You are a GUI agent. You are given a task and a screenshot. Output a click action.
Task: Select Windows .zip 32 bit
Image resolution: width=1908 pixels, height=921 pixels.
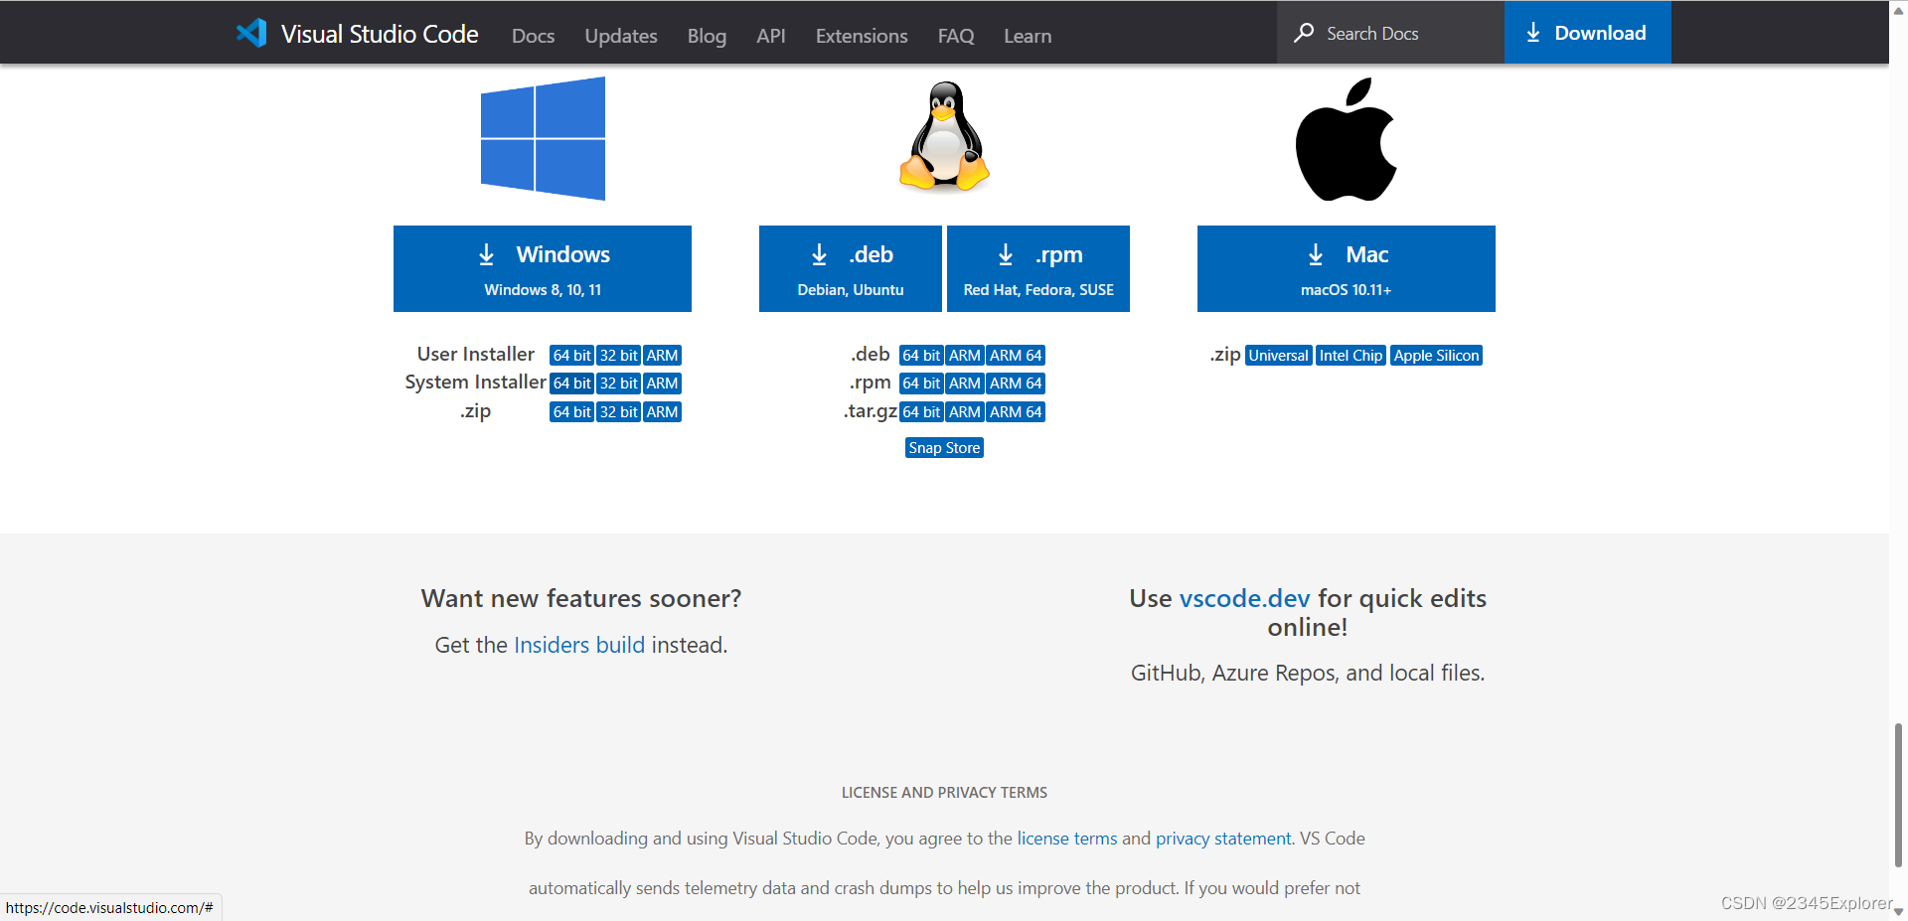pyautogui.click(x=618, y=412)
